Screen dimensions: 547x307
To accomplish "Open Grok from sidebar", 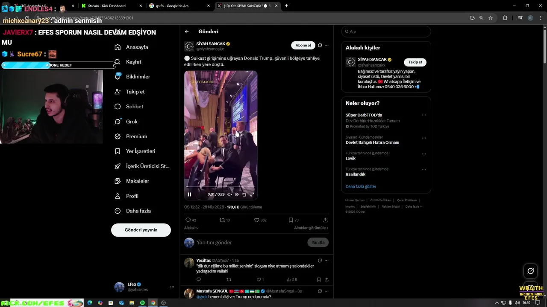I will tap(126, 122).
